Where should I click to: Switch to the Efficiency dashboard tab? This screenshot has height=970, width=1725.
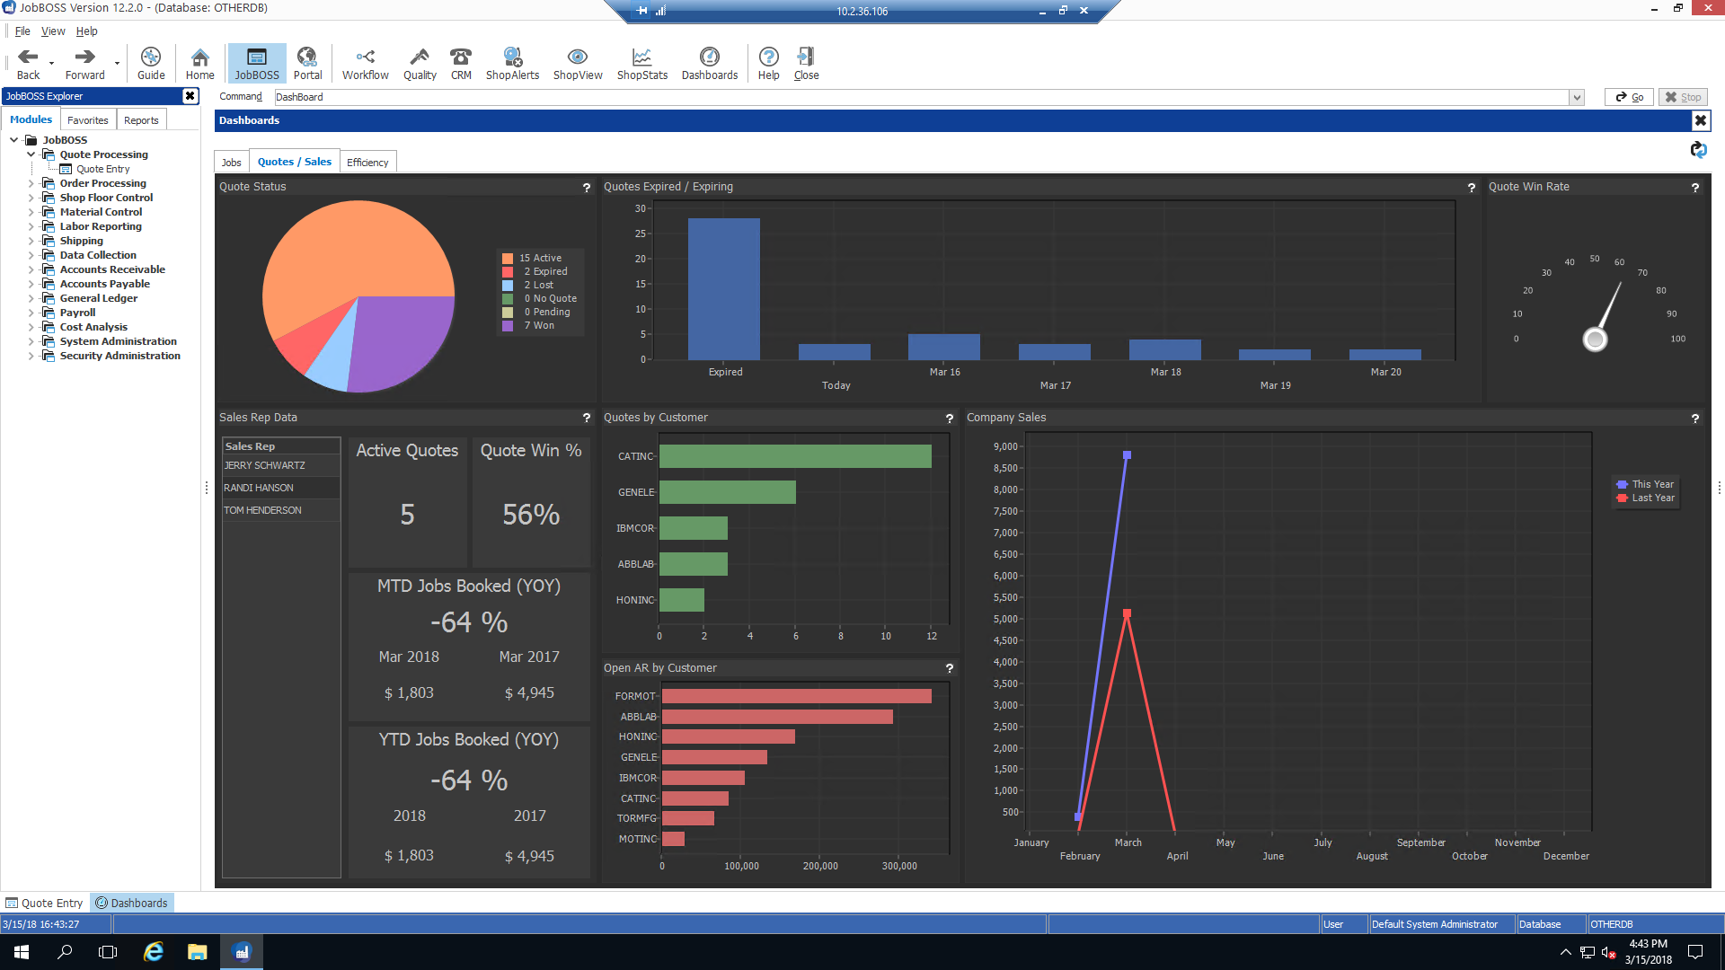point(367,163)
